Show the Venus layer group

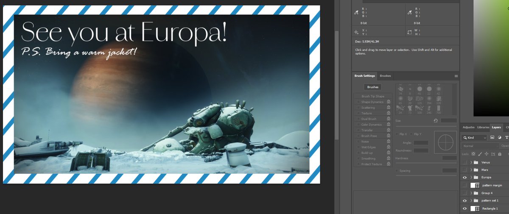coord(465,162)
